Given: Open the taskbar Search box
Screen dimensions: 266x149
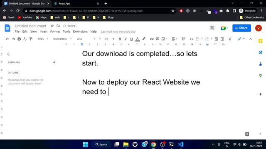Looking at the screenshot, I should tap(101, 144).
